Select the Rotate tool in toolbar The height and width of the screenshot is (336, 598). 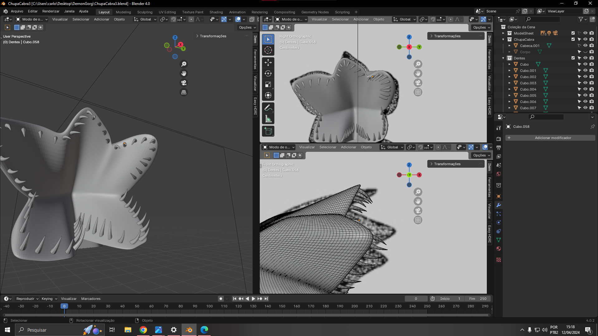tap(268, 73)
